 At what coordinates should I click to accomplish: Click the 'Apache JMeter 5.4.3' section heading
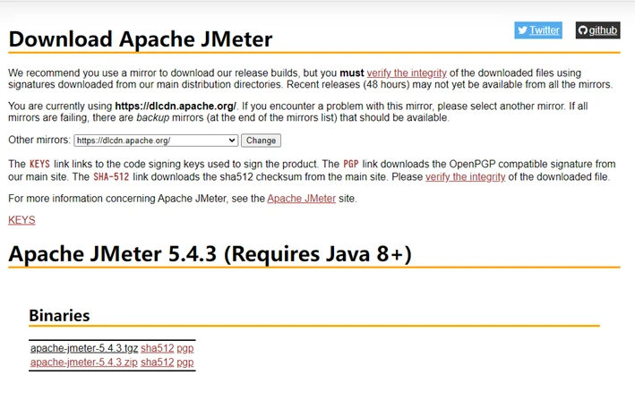coord(210,254)
